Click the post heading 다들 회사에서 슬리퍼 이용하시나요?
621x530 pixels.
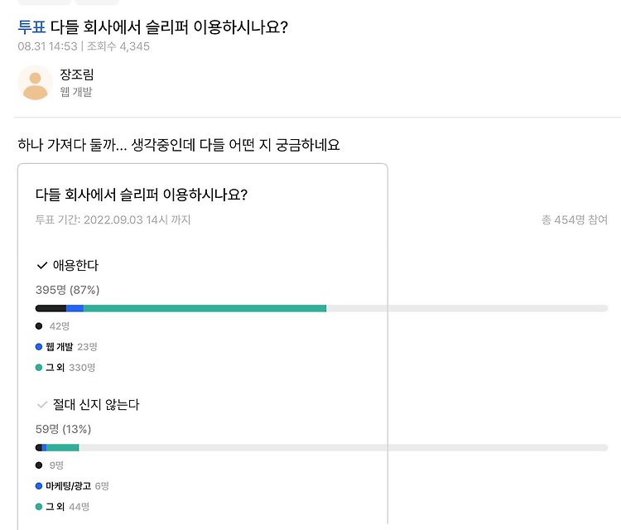click(x=169, y=27)
